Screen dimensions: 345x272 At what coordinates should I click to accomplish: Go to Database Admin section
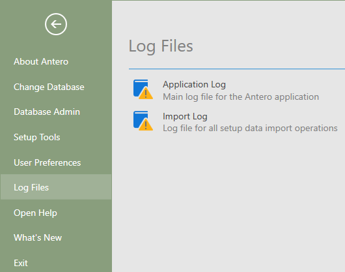(x=47, y=112)
